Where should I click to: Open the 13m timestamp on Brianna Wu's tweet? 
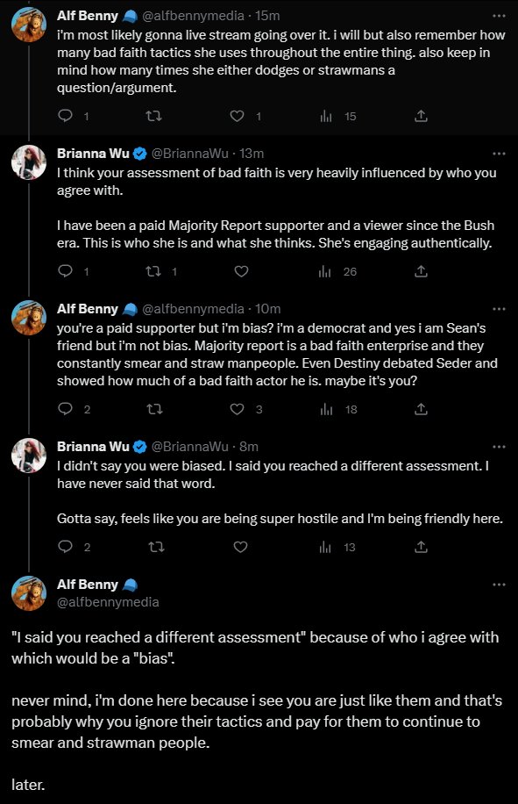(252, 154)
